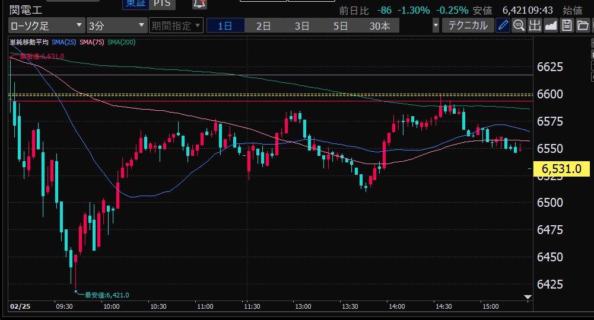Click the 出 volume display icon
The height and width of the screenshot is (320, 594).
[535, 25]
